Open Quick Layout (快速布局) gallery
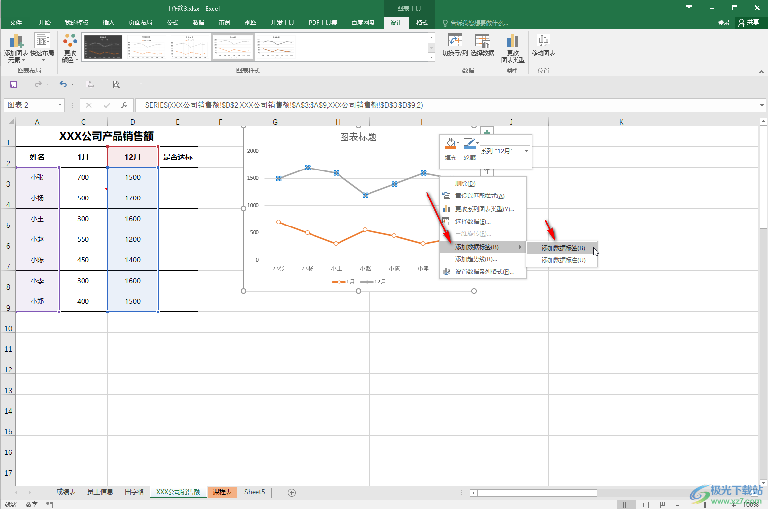Screen dimensions: 768x509 (42, 48)
